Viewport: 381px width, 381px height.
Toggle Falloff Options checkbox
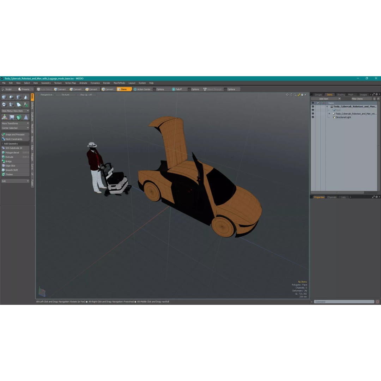tap(189, 89)
